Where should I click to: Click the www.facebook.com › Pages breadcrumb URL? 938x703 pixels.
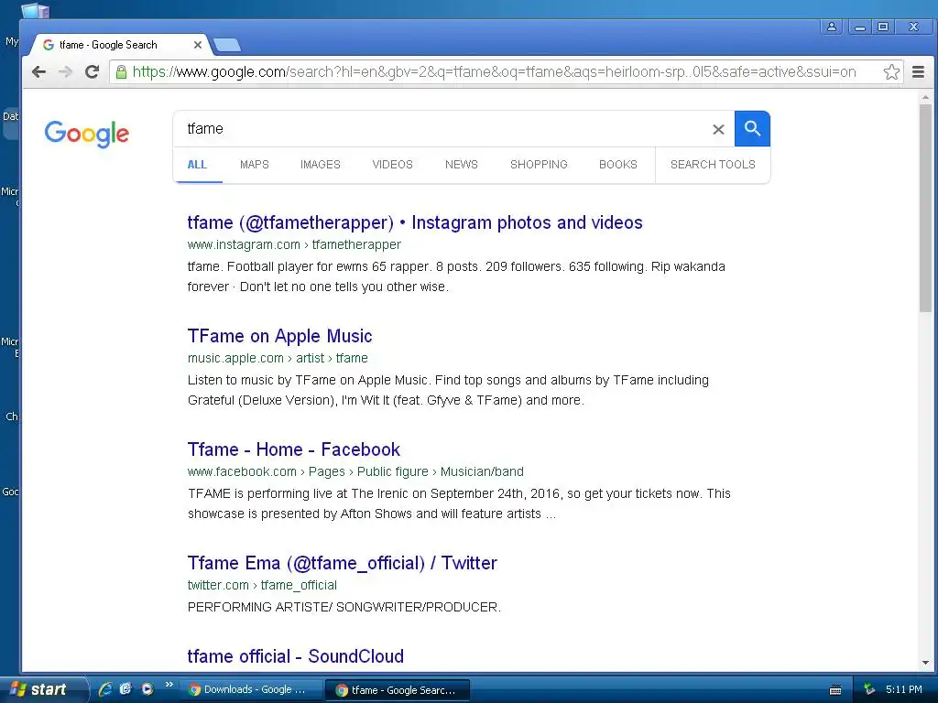click(x=355, y=471)
